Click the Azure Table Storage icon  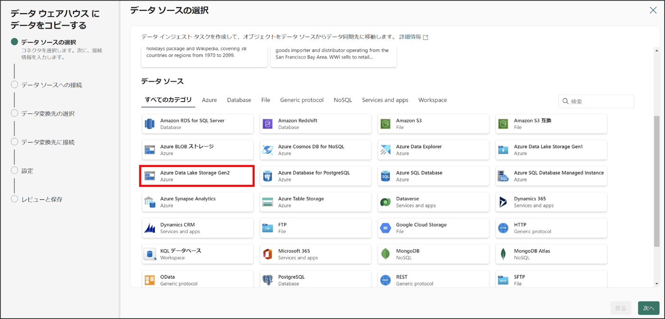click(x=267, y=202)
